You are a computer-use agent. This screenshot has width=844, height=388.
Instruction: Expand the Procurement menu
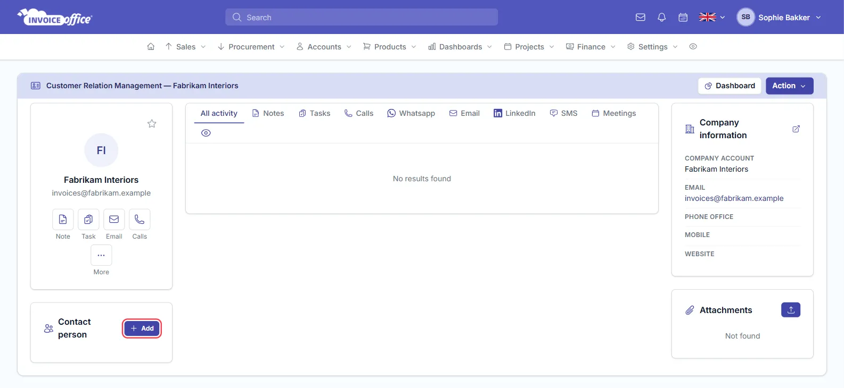[x=251, y=46]
